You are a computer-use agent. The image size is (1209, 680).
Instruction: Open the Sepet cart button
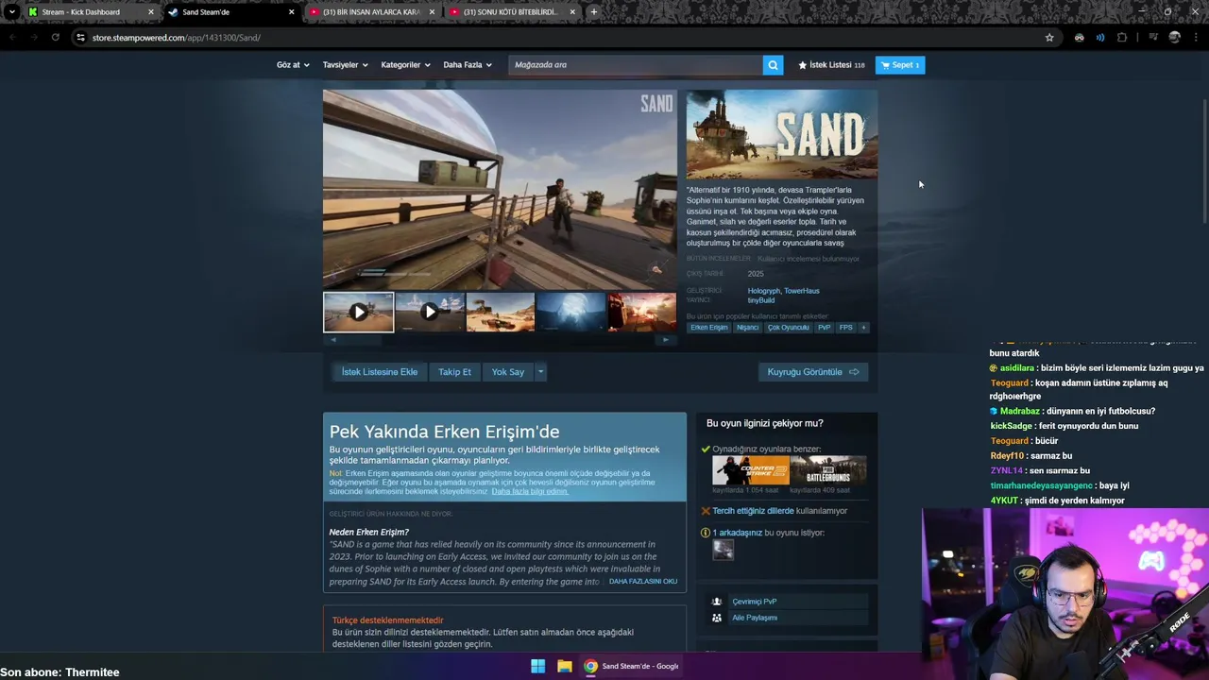900,65
